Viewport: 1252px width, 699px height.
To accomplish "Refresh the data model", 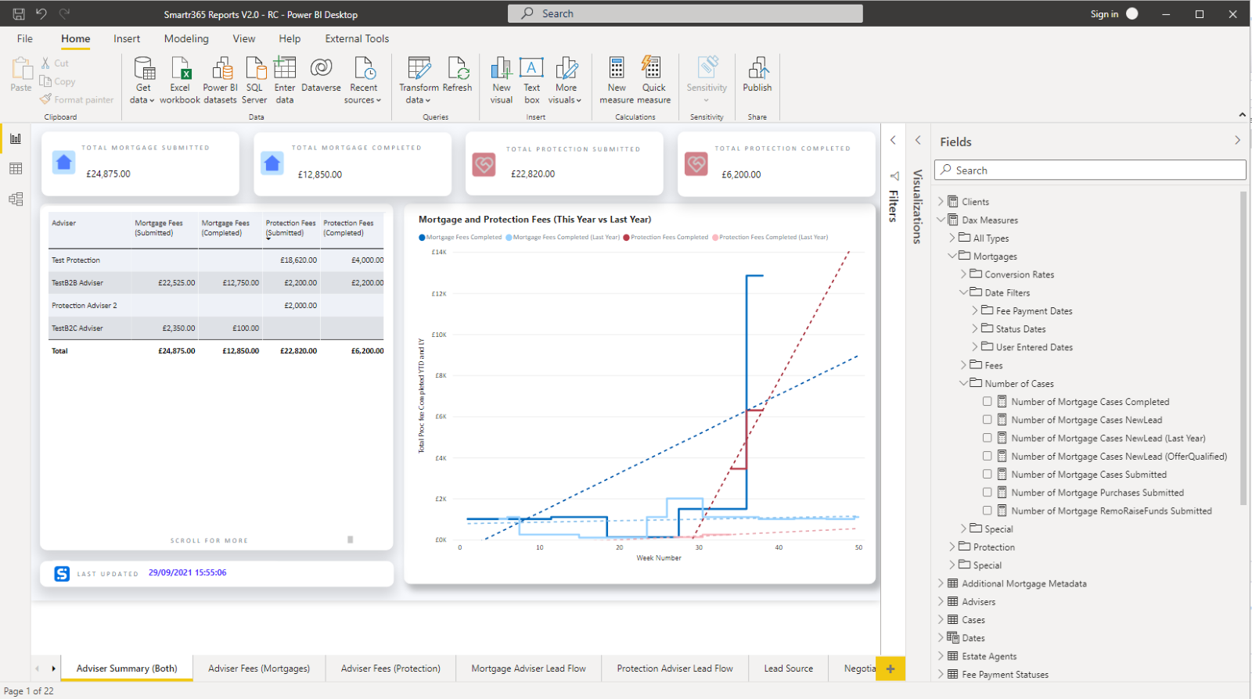I will click(458, 74).
